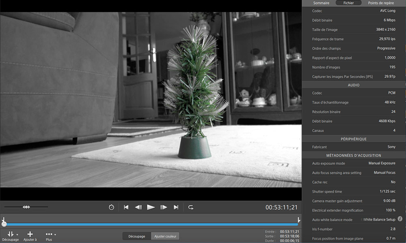Step back one frame

click(x=138, y=207)
